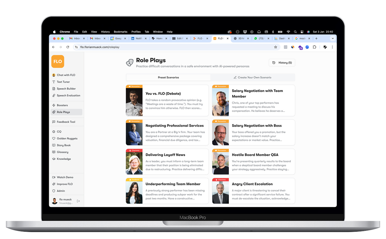This screenshot has height=239, width=386.
Task: Open the Text Tuner tool in sidebar
Action: pyautogui.click(x=63, y=82)
